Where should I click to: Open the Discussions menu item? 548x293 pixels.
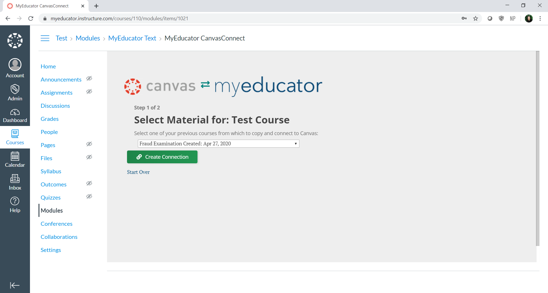coord(55,106)
